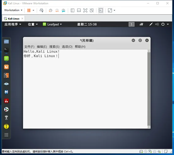Open the 应用程序 applications menu
174x155 pixels.
[13, 24]
